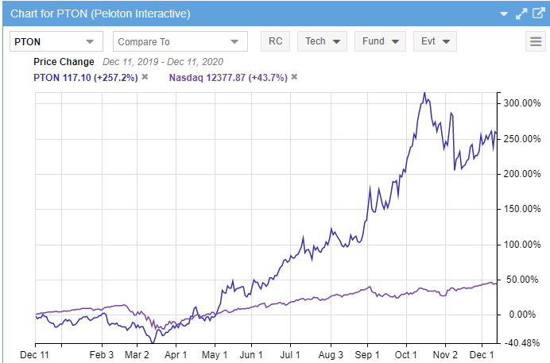This screenshot has width=550, height=363.
Task: Click the Aug 3 x-axis label
Action: click(x=331, y=355)
